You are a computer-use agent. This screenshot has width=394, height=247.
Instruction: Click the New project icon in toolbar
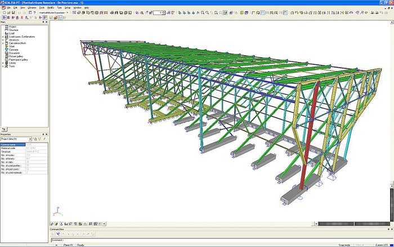click(x=4, y=12)
